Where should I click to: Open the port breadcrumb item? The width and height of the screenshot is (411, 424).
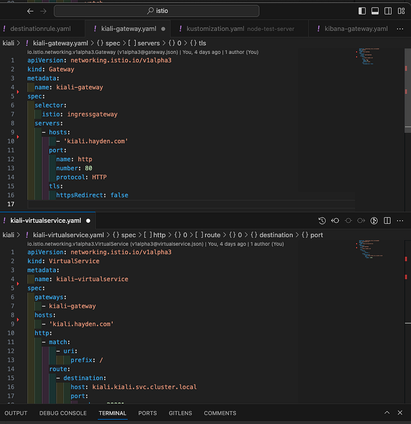(x=312, y=235)
